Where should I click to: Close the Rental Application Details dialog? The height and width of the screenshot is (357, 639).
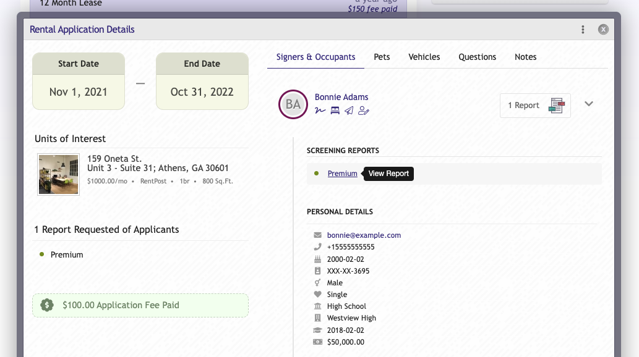(x=603, y=29)
